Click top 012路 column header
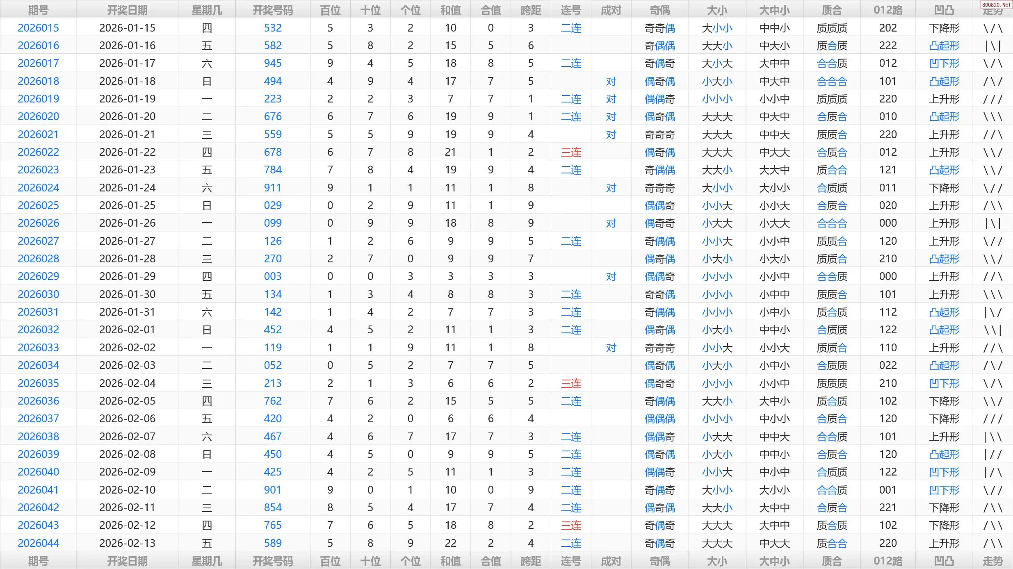This screenshot has height=569, width=1013. pos(888,10)
